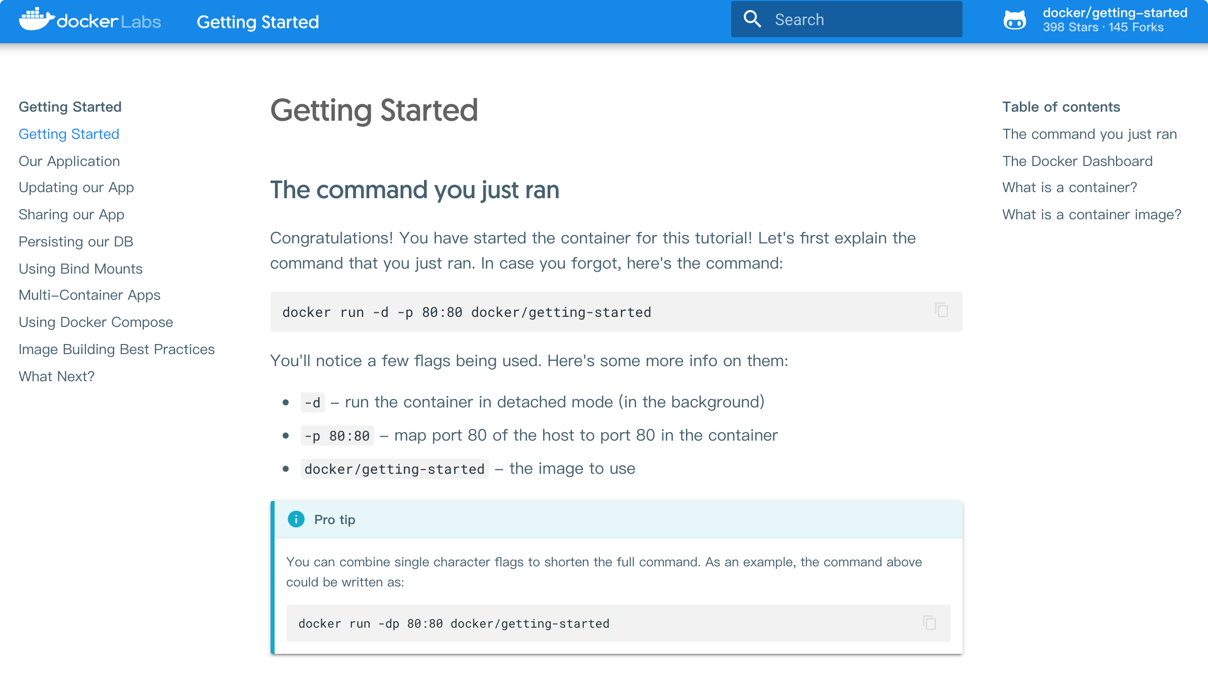The width and height of the screenshot is (1208, 679).
Task: Click the Pro tip title text
Action: pyautogui.click(x=335, y=520)
